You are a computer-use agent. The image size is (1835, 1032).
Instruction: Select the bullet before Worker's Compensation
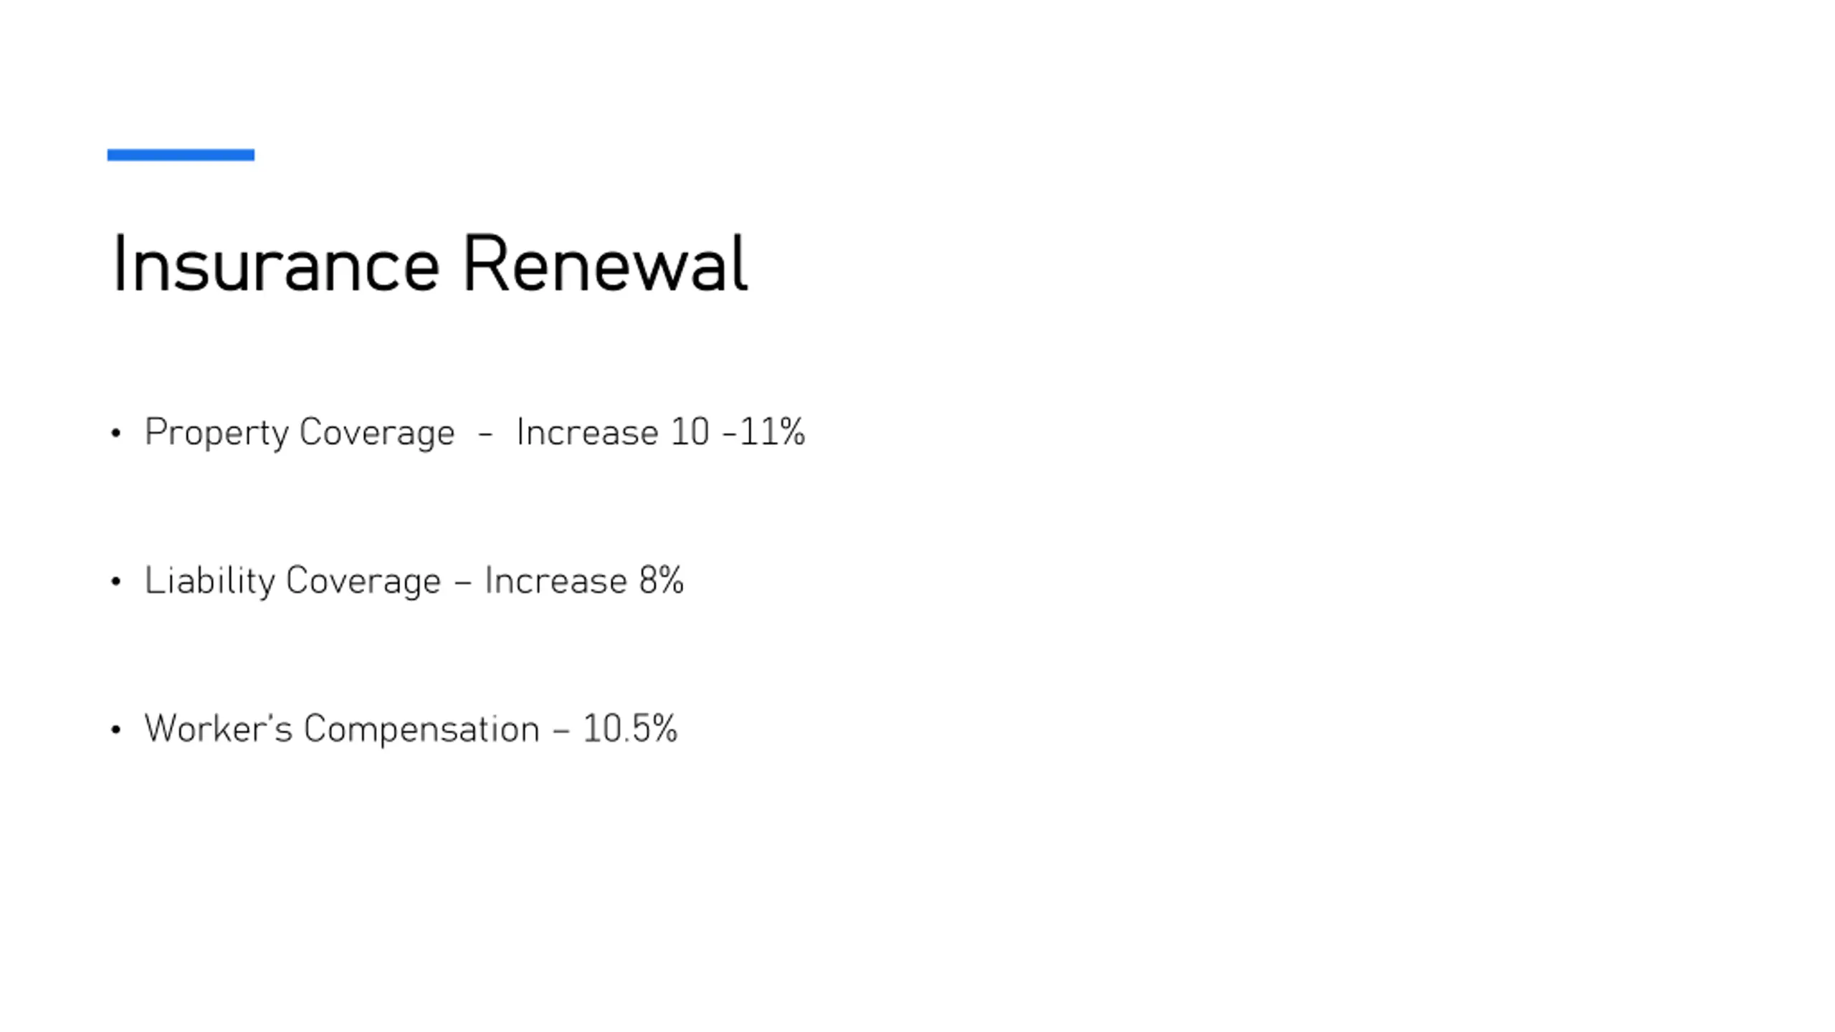[116, 730]
